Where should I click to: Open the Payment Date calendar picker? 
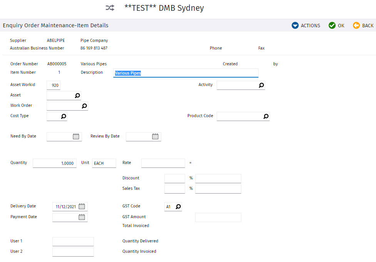click(x=82, y=217)
